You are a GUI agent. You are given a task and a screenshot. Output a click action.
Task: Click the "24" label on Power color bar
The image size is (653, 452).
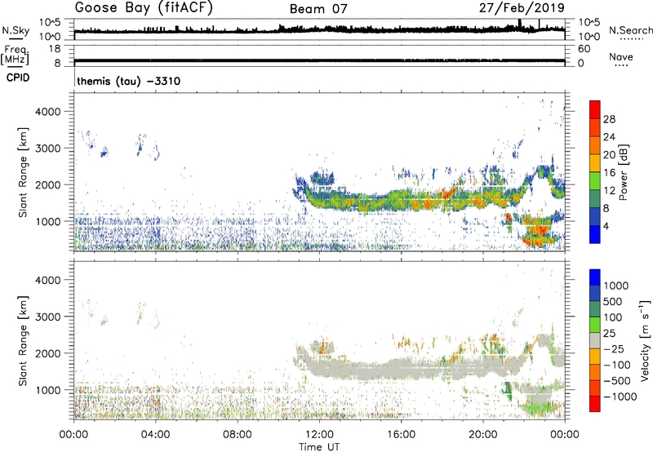click(609, 137)
